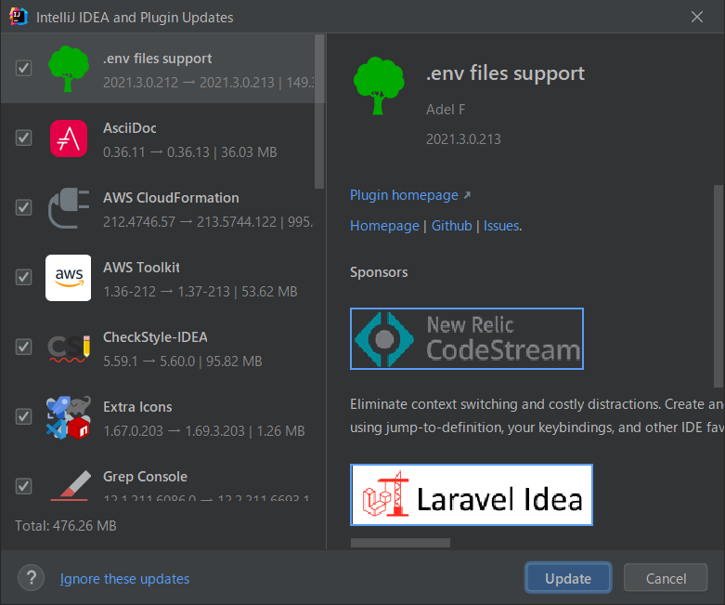
Task: Open the Homepage link
Action: 384,226
